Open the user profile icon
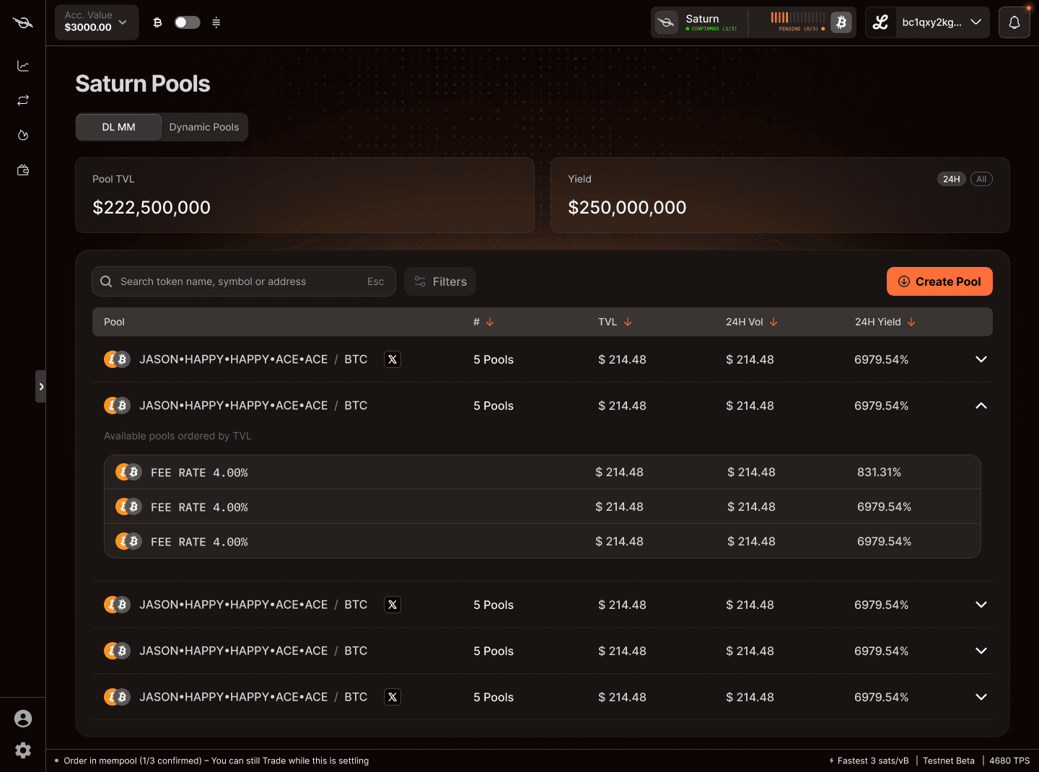 23,719
